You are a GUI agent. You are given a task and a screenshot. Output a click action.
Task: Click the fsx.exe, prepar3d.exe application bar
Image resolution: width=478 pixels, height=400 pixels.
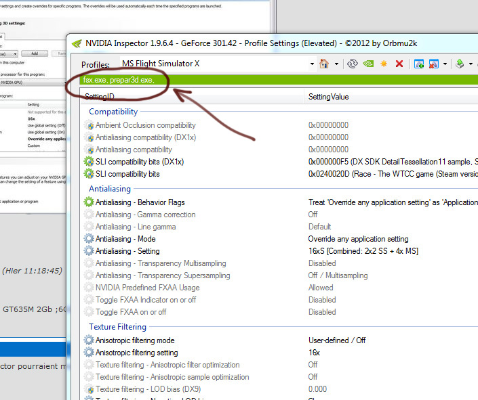click(x=279, y=80)
